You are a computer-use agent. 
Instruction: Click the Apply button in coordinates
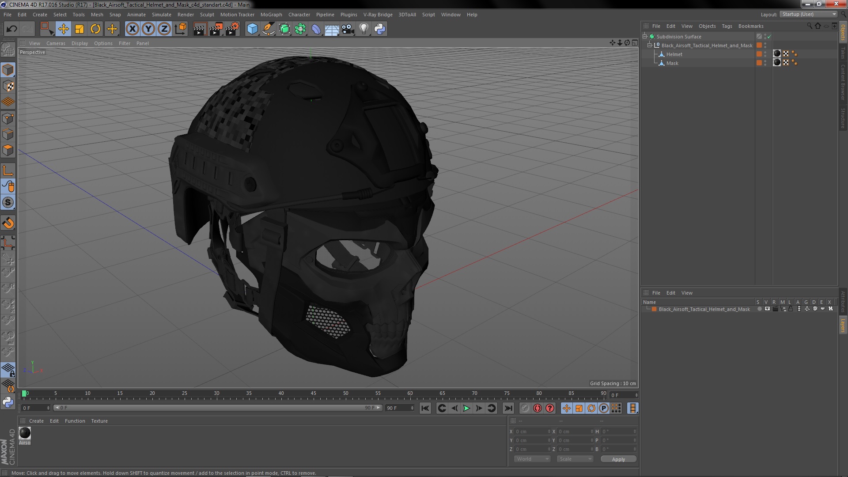[x=618, y=459]
